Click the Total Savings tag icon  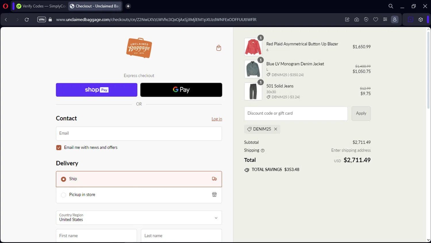247,170
